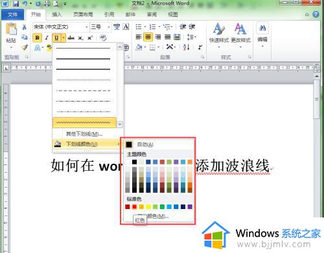Click the phonetic guide icon
324x253 pixels.
(117, 27)
